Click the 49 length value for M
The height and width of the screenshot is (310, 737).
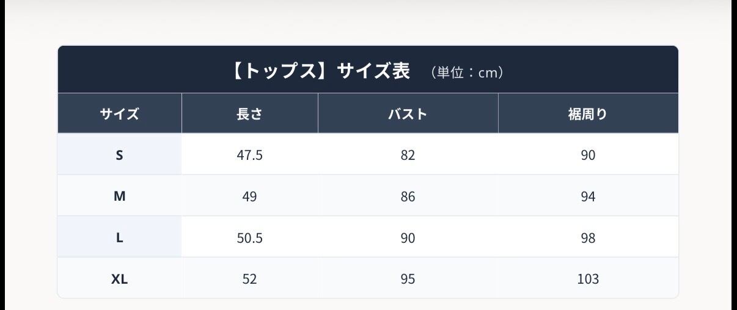[250, 196]
